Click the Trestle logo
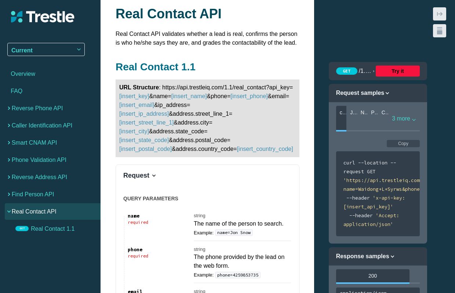Screen dimensions: 455x293 (43, 17)
